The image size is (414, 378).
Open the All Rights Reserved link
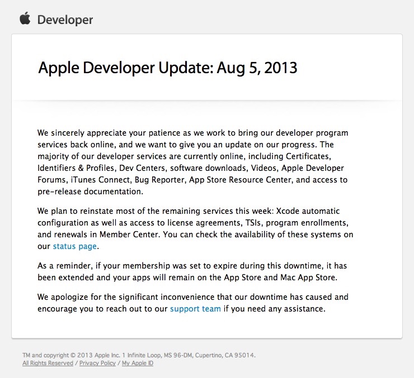(48, 363)
